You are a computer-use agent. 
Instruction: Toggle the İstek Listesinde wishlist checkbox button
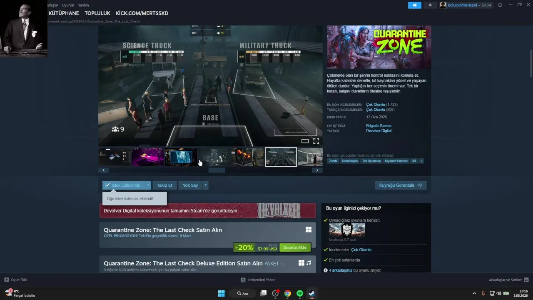coord(123,185)
